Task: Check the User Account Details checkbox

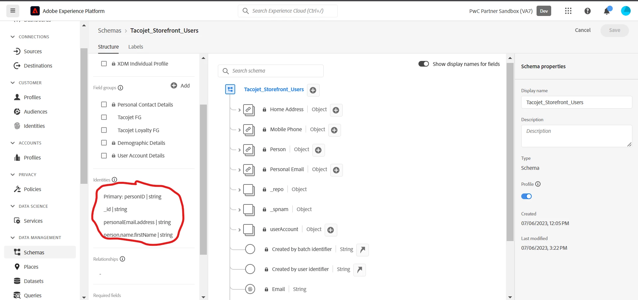Action: click(104, 155)
